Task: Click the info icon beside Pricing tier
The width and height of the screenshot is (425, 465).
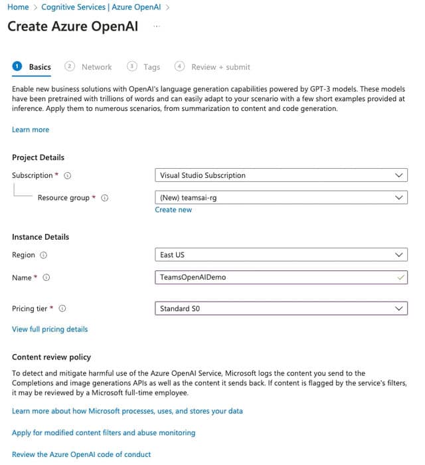Action: (62, 309)
